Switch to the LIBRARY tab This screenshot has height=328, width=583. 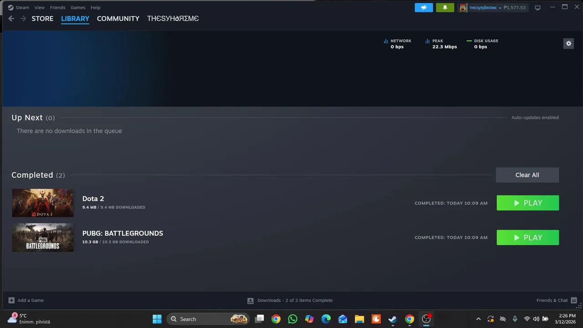[75, 19]
